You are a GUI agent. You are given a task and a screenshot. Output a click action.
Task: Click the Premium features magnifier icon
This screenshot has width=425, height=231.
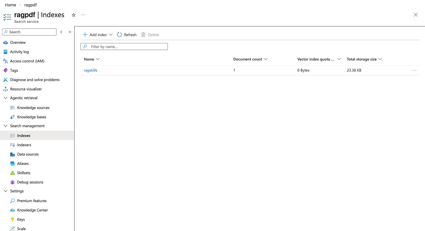pos(12,201)
